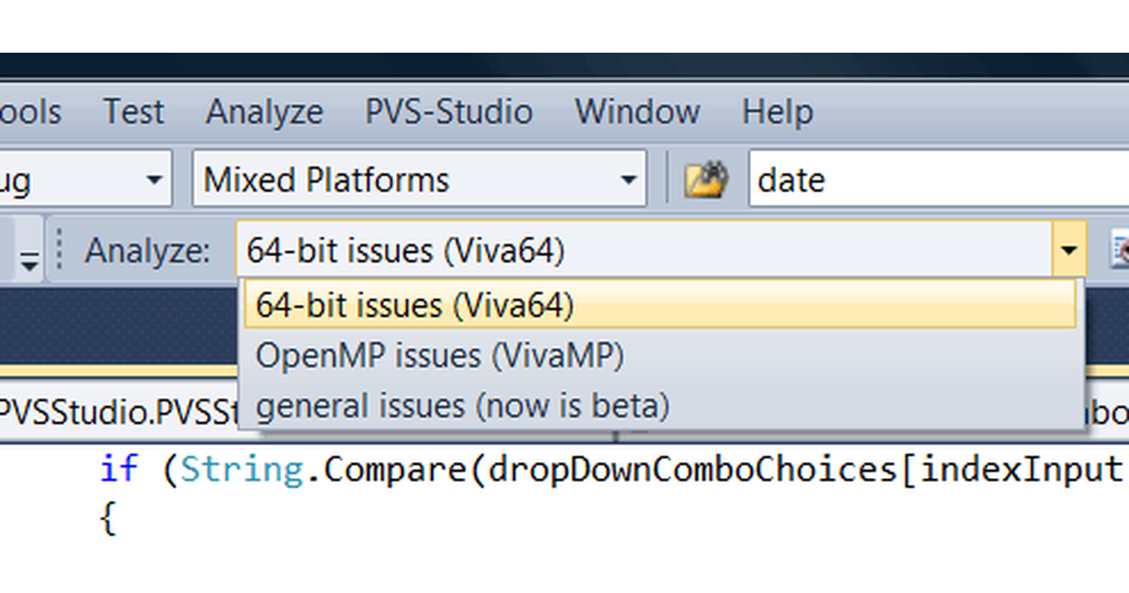Click the String keyword in code
The image size is (1129, 593).
[x=243, y=468]
